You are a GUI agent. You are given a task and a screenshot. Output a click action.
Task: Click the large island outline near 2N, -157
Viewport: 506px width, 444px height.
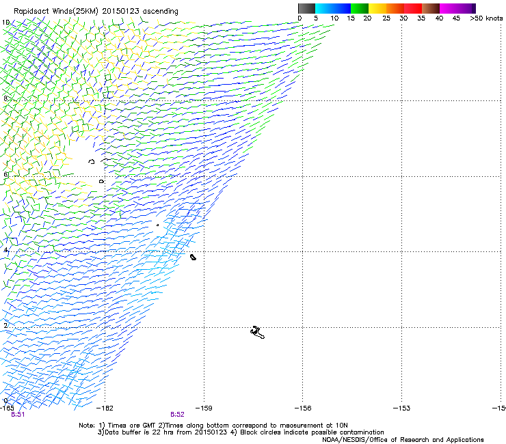click(x=257, y=332)
